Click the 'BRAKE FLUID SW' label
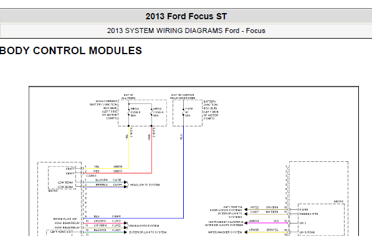The height and width of the screenshot is (236, 372). 65,219
